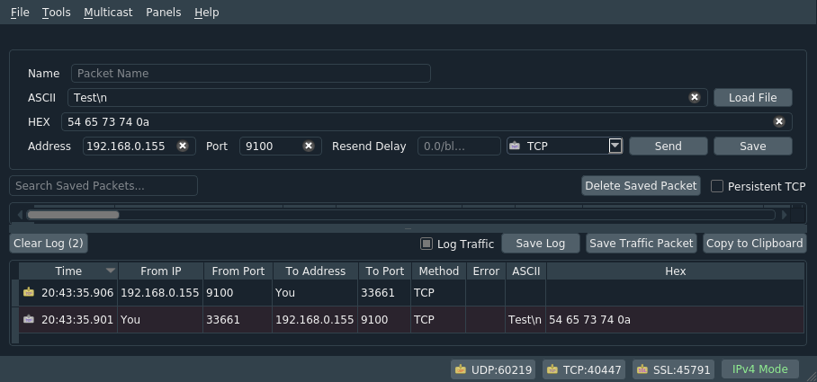Viewport: 817px width, 382px height.
Task: Click the SSL server icon in the status bar
Action: pos(642,369)
